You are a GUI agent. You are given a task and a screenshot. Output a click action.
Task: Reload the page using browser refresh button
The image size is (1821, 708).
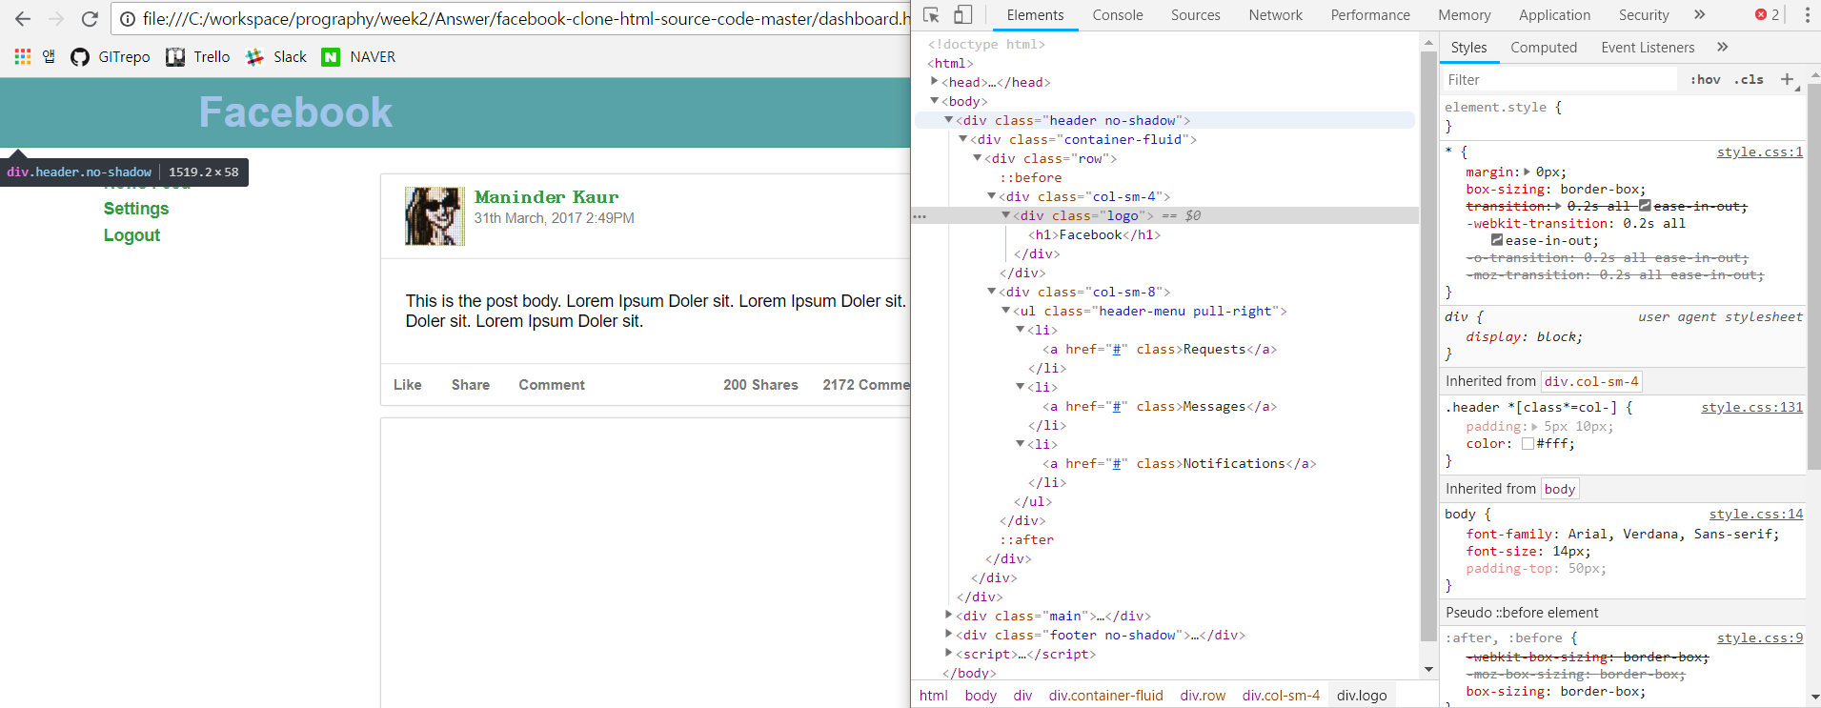90,19
